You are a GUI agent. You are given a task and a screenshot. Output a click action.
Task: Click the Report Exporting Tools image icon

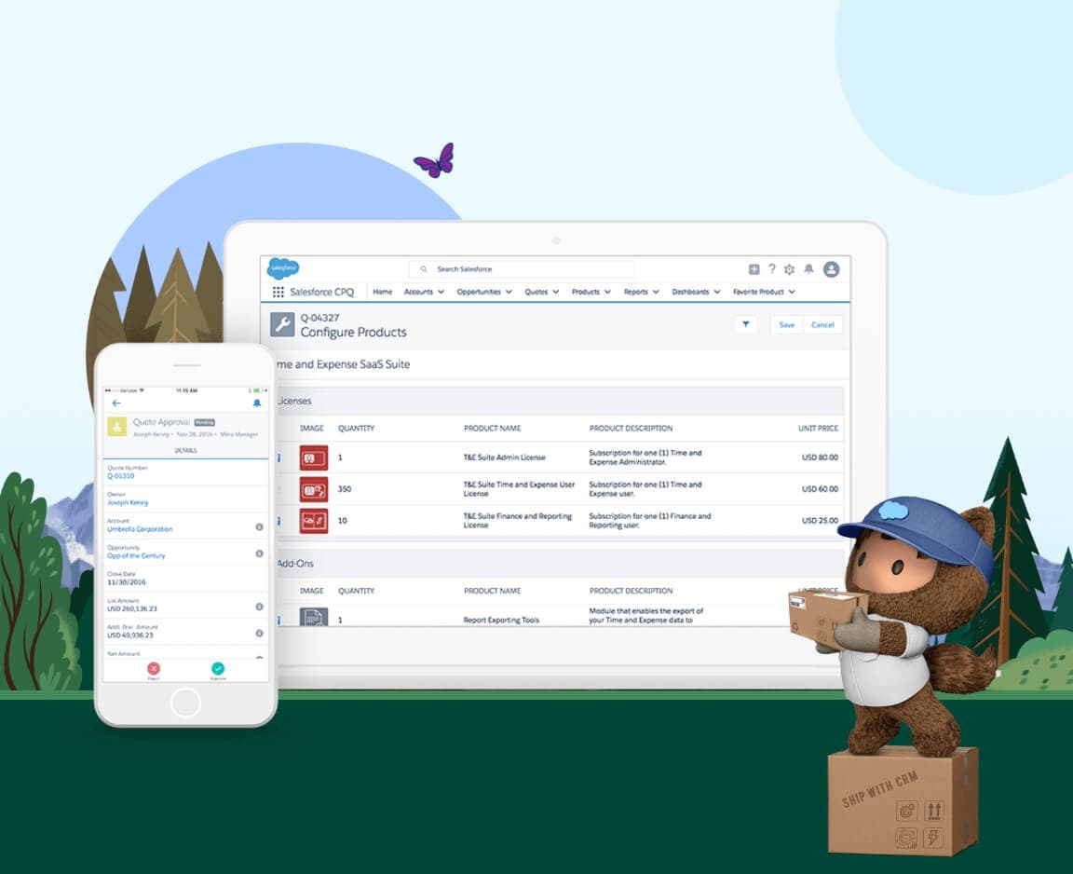(x=313, y=617)
